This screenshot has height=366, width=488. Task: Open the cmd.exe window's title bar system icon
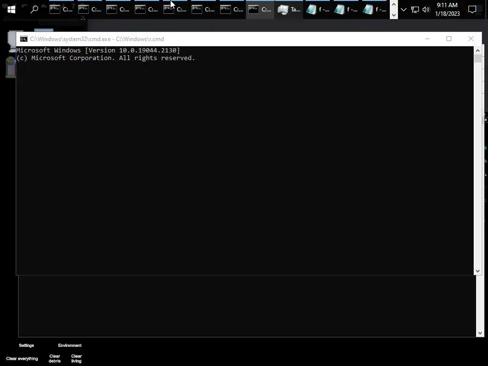24,39
